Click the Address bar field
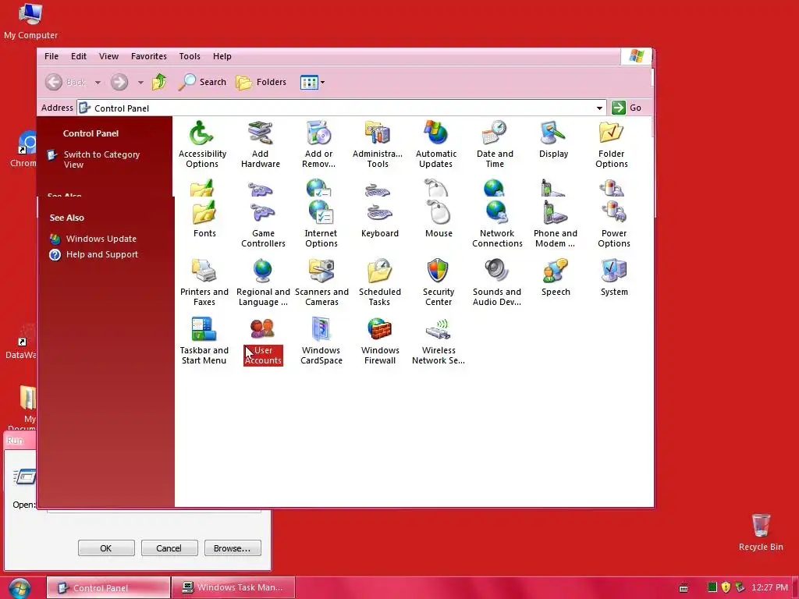The image size is (799, 599). 342,108
